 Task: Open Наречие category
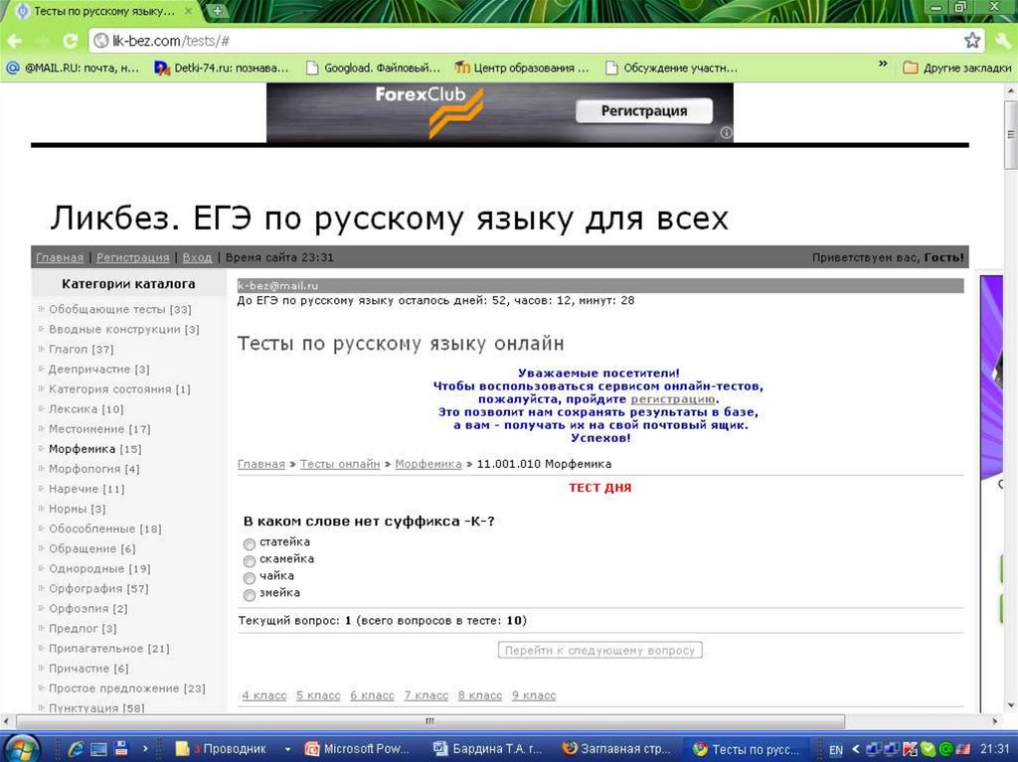click(74, 489)
